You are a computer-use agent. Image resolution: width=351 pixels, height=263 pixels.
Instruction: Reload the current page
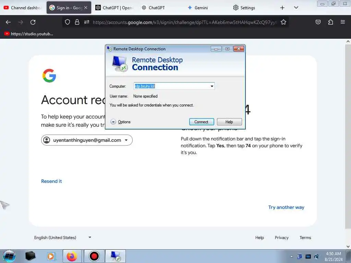33,22
